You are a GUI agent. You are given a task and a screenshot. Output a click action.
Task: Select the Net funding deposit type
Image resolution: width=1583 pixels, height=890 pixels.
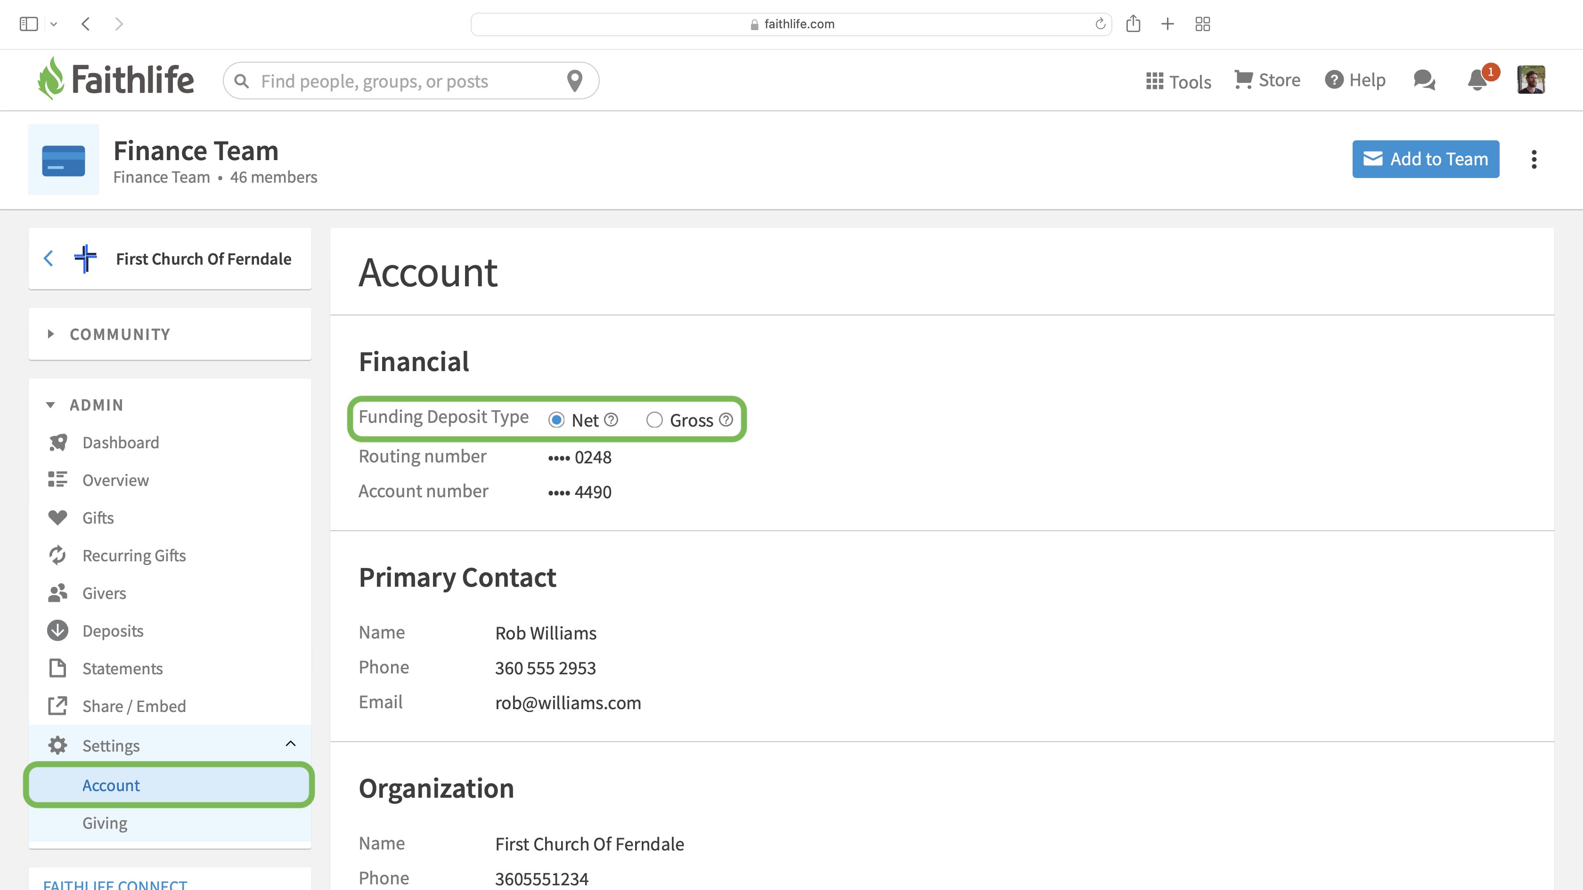[x=556, y=420]
